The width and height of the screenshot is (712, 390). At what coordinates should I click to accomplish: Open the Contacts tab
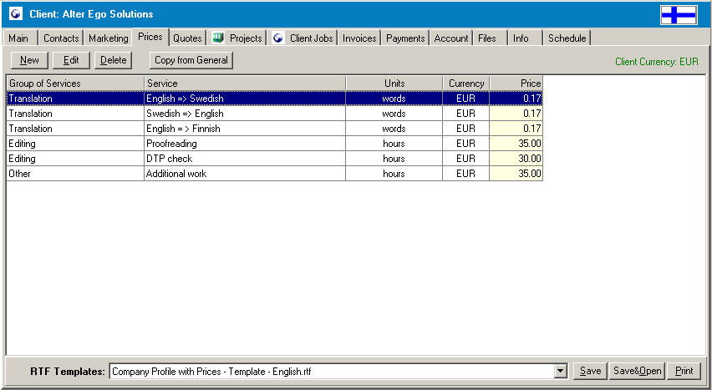pos(61,38)
